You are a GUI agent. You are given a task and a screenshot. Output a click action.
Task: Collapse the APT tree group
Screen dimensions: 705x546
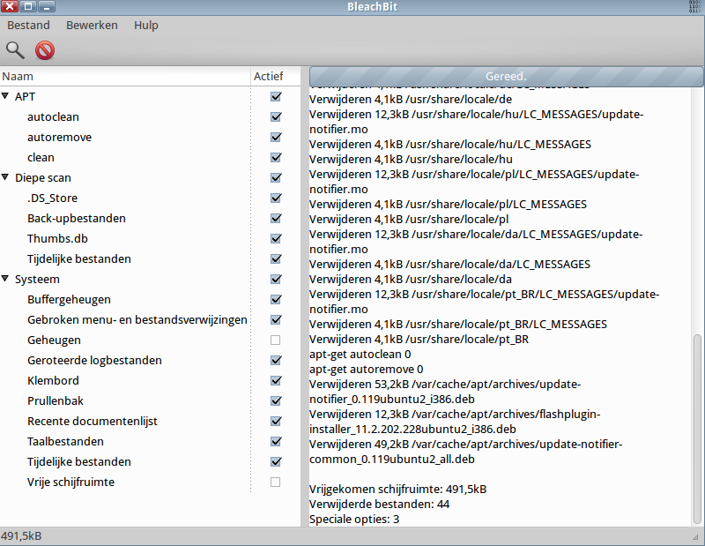pyautogui.click(x=5, y=96)
